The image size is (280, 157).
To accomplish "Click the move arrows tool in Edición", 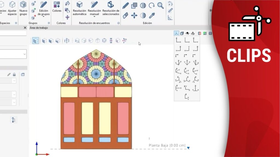I will click(x=134, y=15).
